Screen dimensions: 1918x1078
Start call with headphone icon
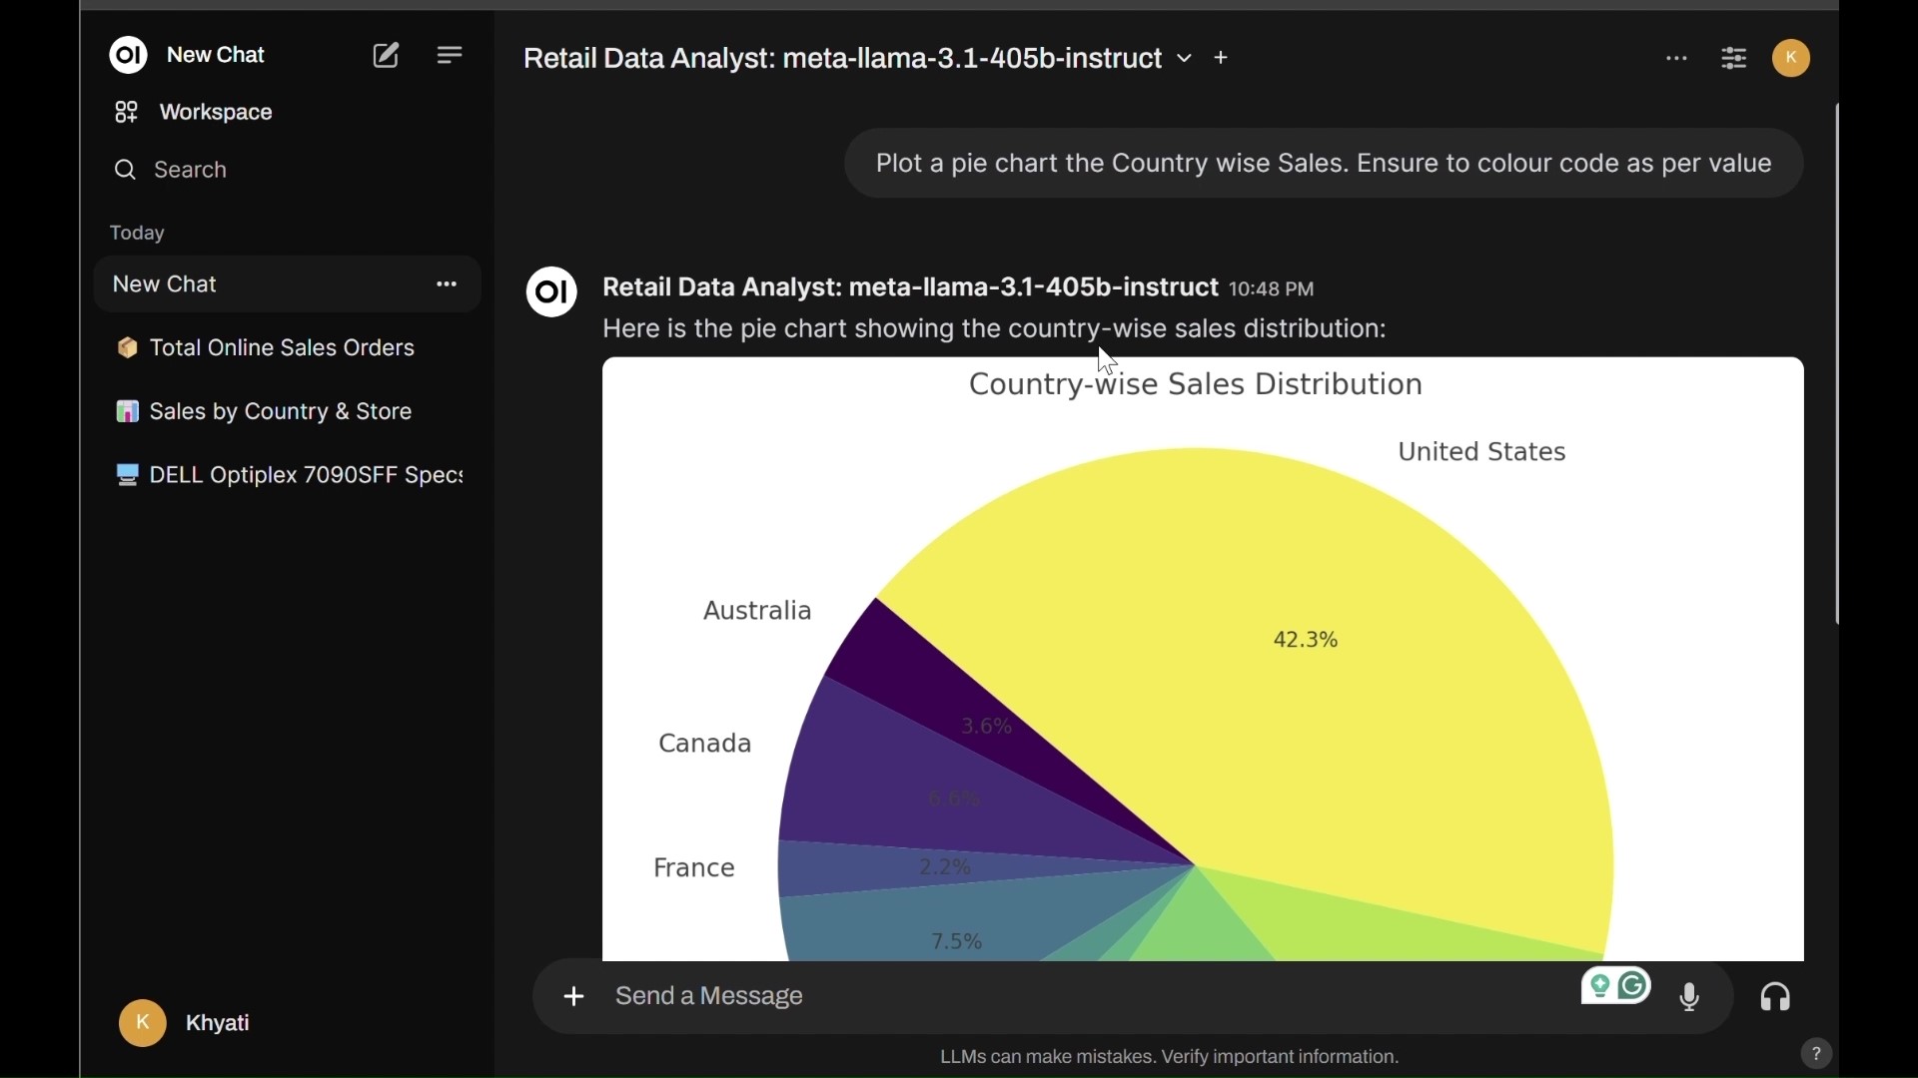pyautogui.click(x=1777, y=998)
